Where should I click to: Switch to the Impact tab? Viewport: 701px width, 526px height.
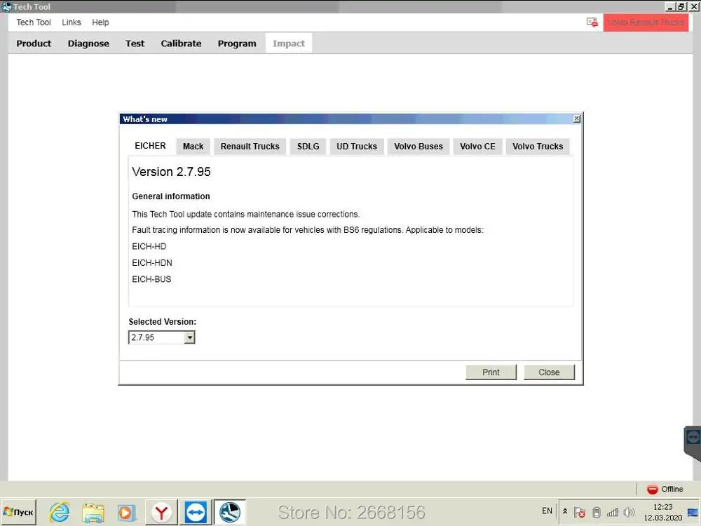[x=288, y=43]
